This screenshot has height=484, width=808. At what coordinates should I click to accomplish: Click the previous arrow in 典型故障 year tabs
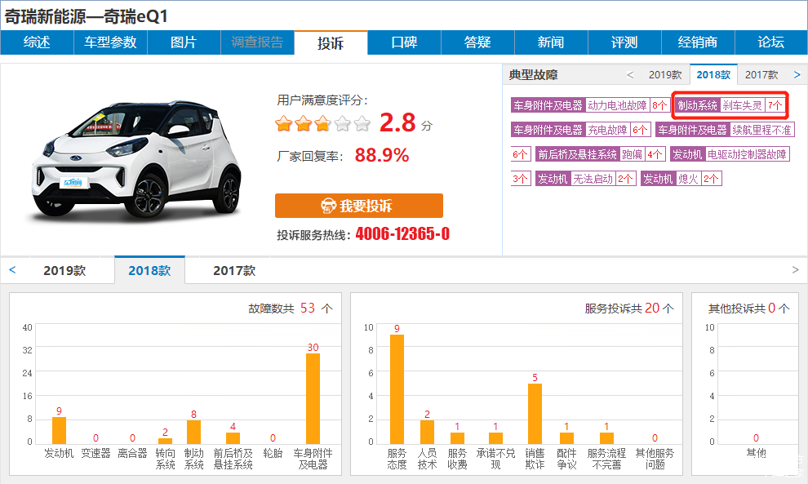[630, 75]
